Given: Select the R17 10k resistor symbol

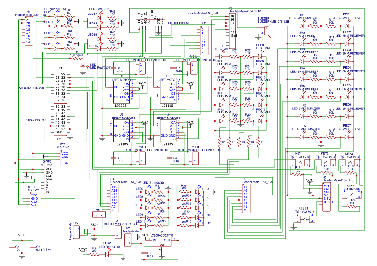Looking at the screenshot, I should (298, 174).
